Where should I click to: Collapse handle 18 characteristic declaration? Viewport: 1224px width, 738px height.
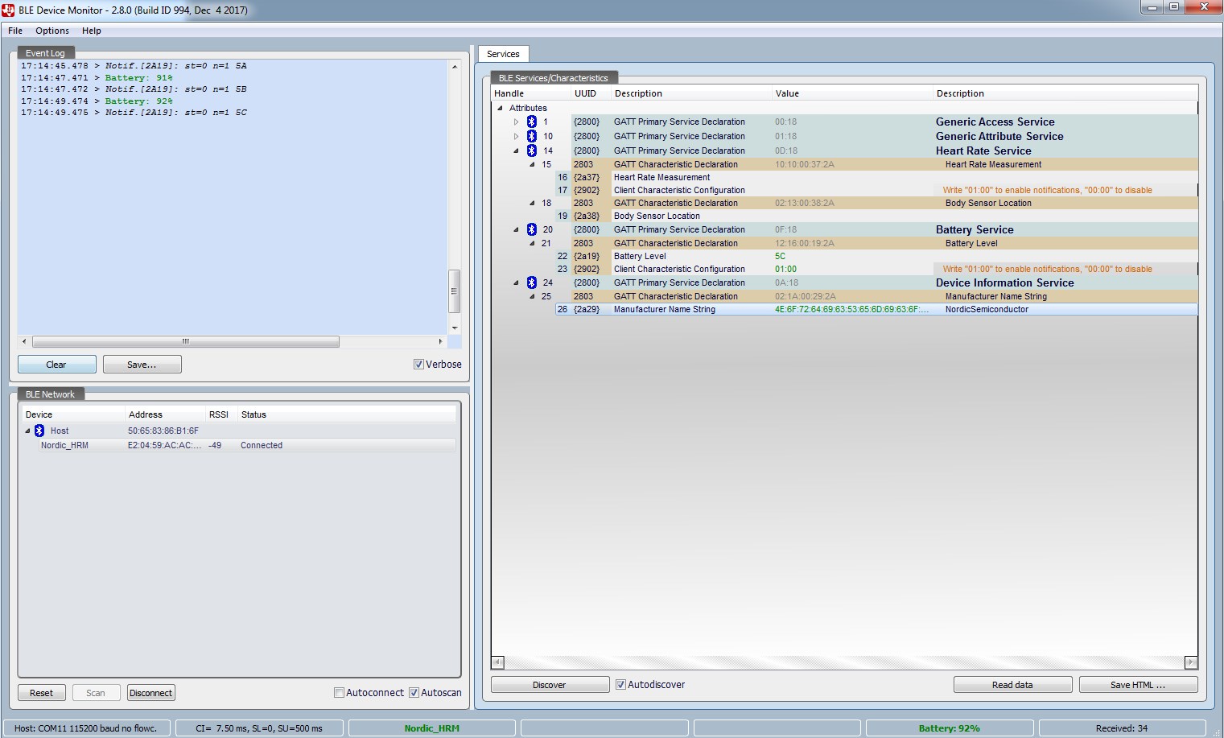(532, 203)
